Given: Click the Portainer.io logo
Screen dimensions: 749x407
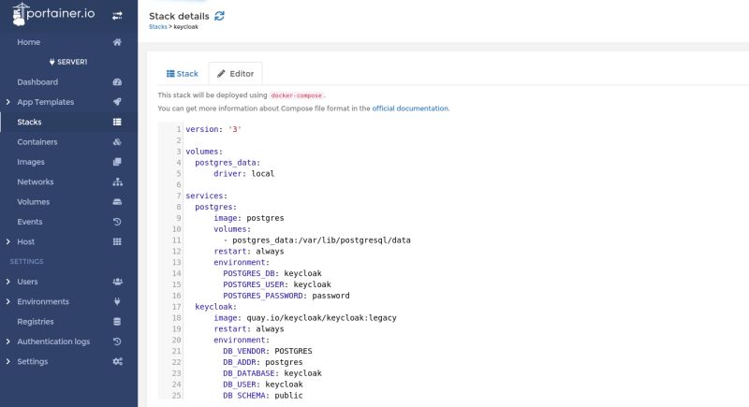Looking at the screenshot, I should [x=53, y=14].
